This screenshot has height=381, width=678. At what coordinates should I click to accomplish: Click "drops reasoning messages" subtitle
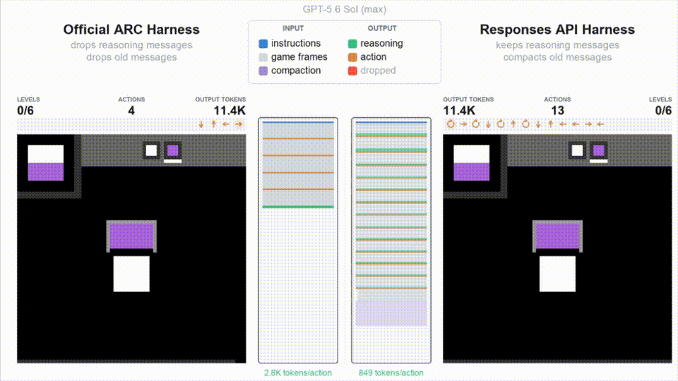click(131, 45)
